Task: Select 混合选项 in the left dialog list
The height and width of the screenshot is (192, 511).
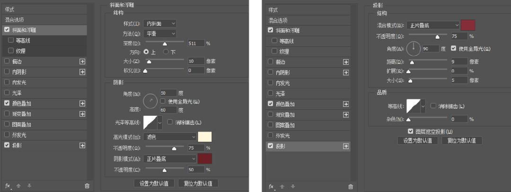Action: click(x=14, y=20)
